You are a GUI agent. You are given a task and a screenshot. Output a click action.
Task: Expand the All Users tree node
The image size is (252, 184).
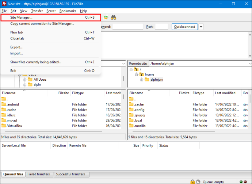pos(25,80)
